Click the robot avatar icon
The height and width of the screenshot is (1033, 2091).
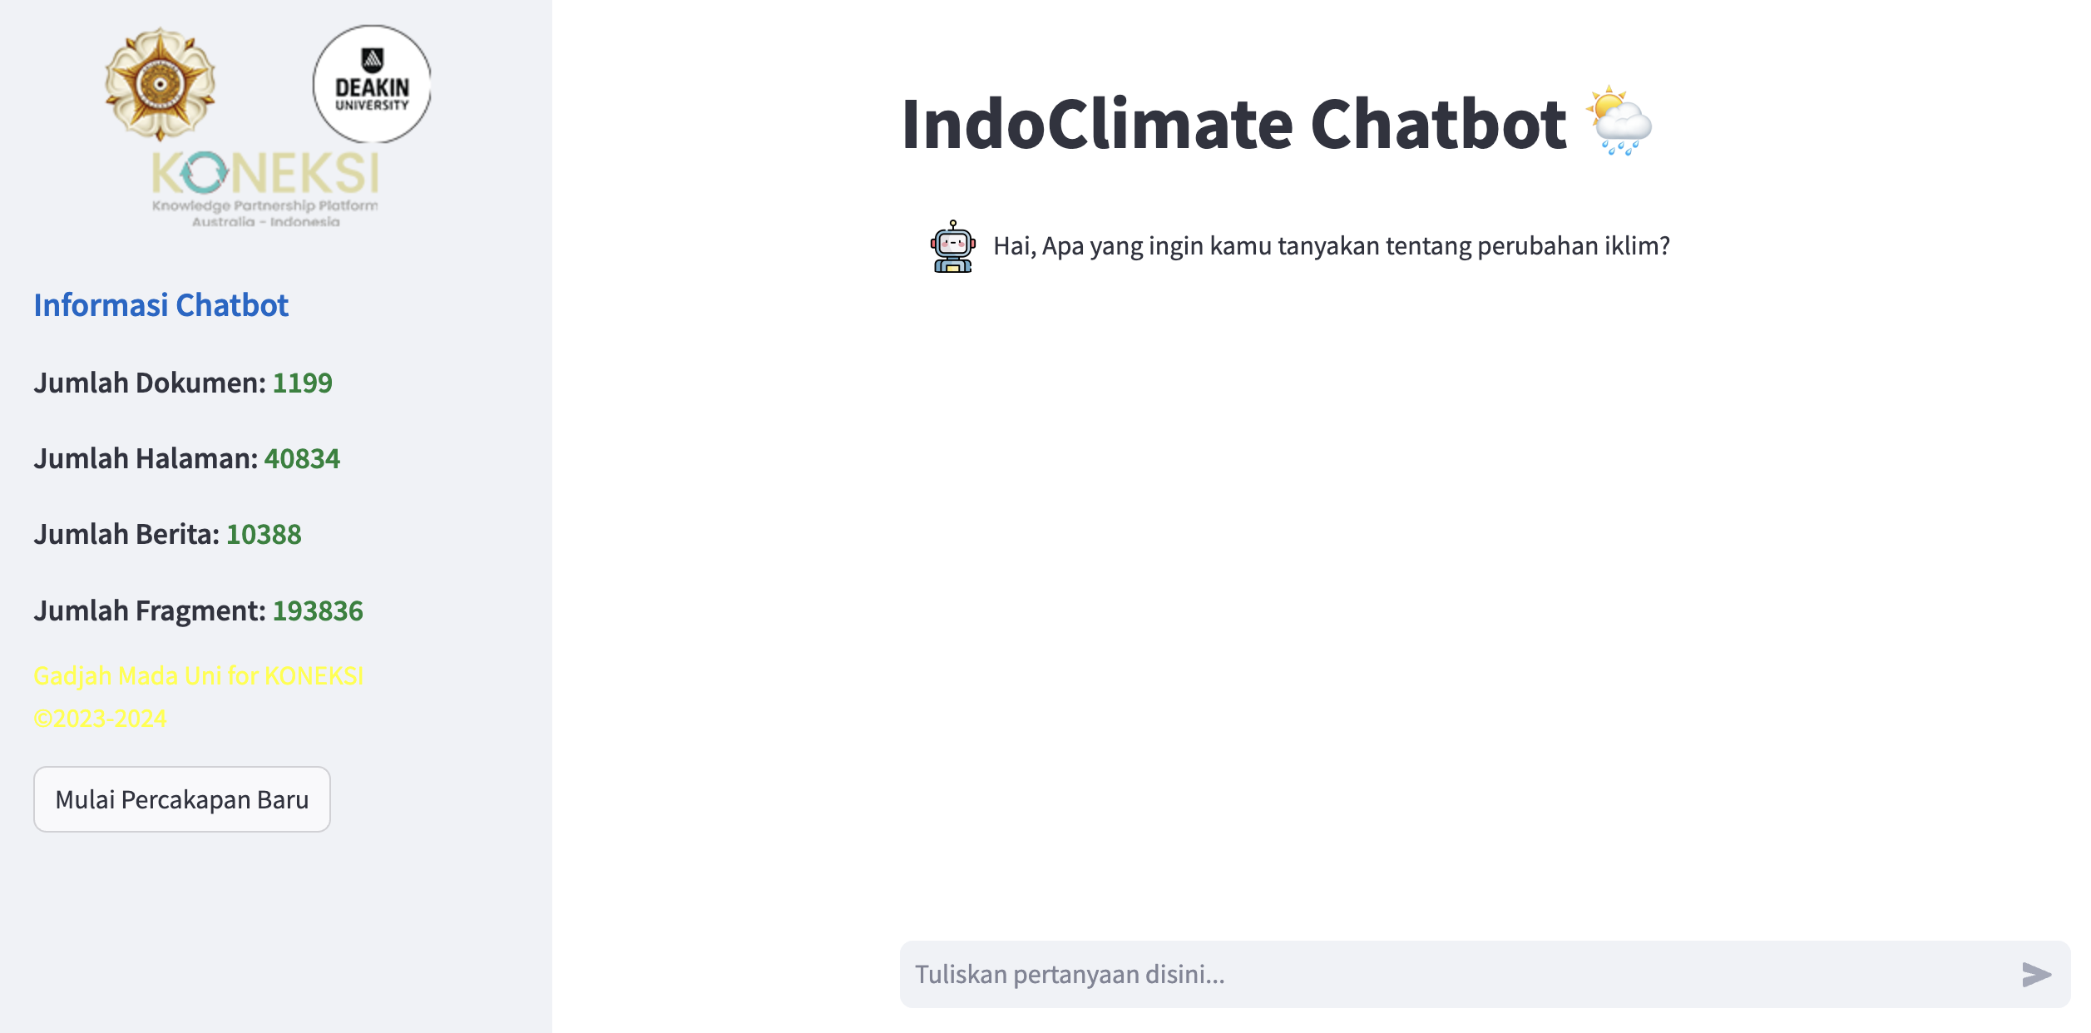pos(953,246)
